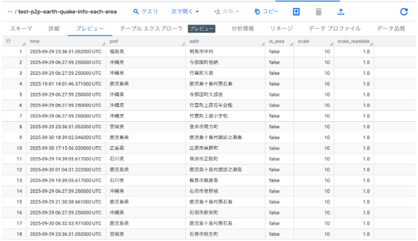Go to the リネージ tab

pyautogui.click(x=282, y=28)
